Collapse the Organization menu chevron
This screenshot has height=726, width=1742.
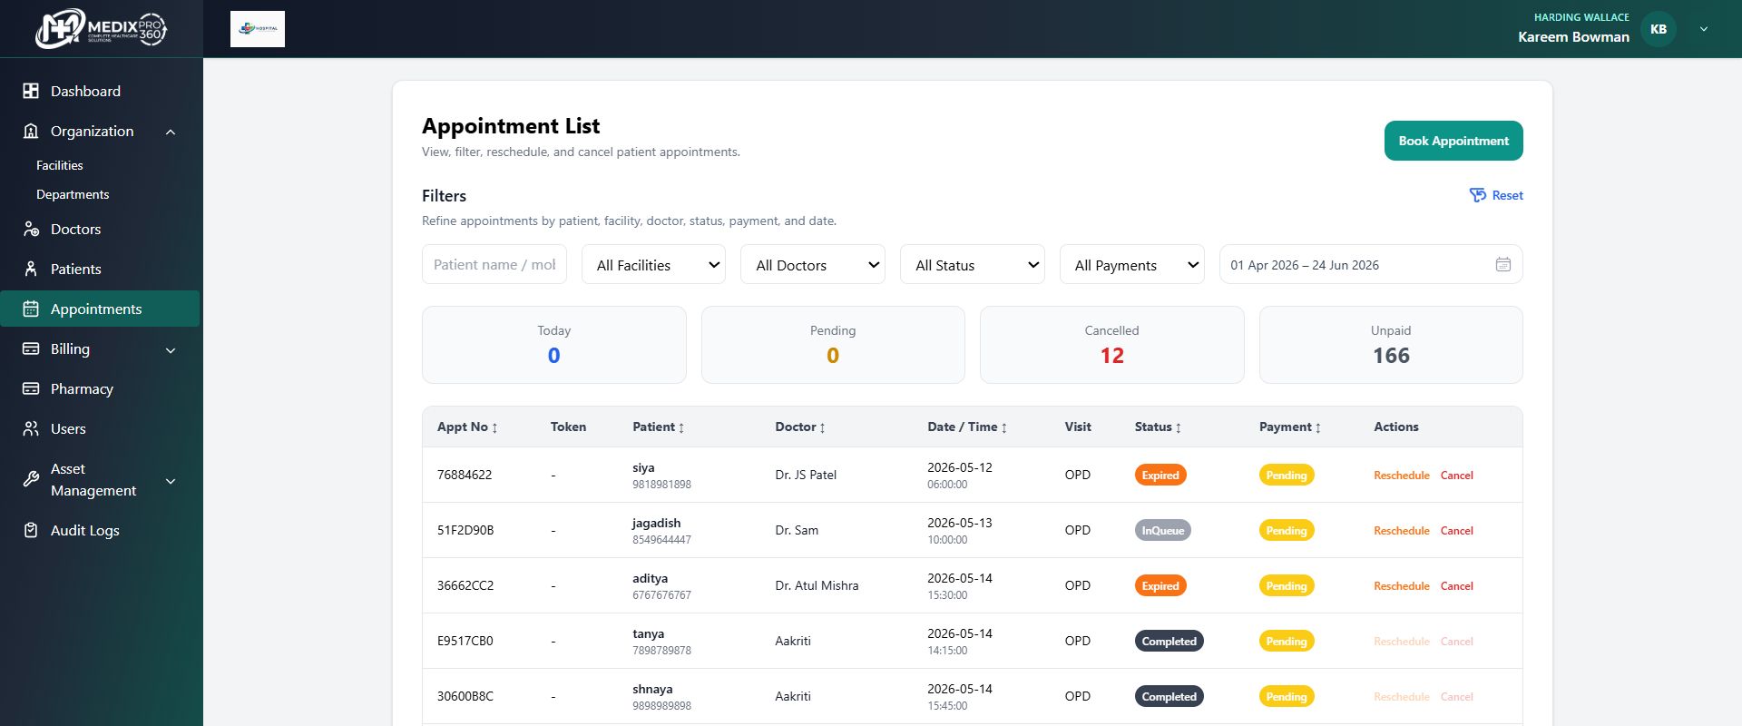pos(171,132)
